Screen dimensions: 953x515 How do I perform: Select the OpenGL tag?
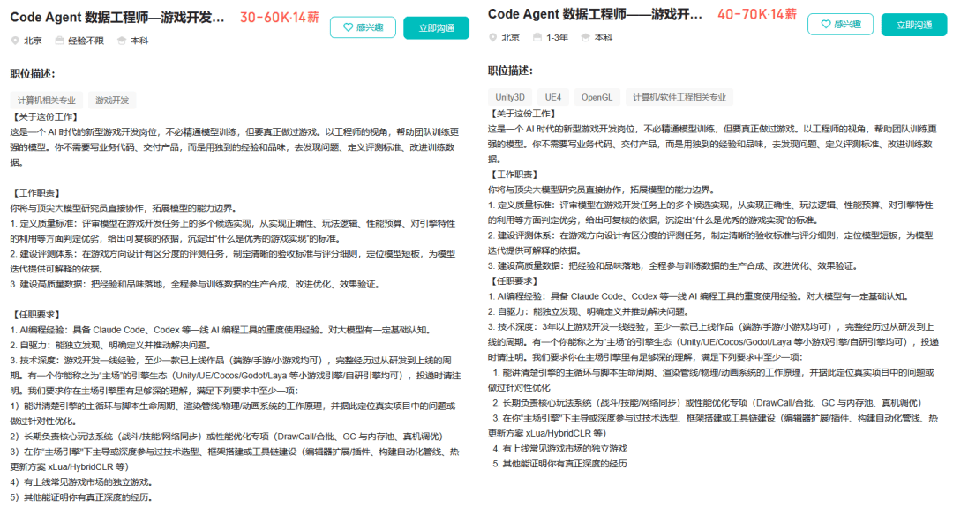(x=597, y=97)
